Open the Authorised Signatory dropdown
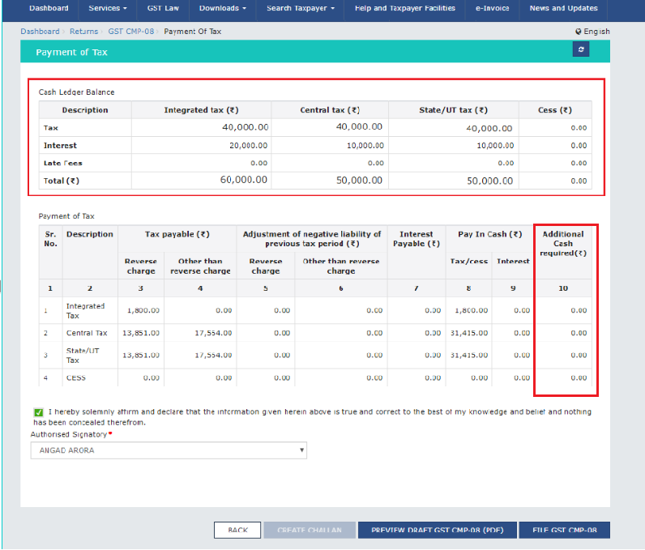Screen dimensions: 645x550 pos(169,450)
